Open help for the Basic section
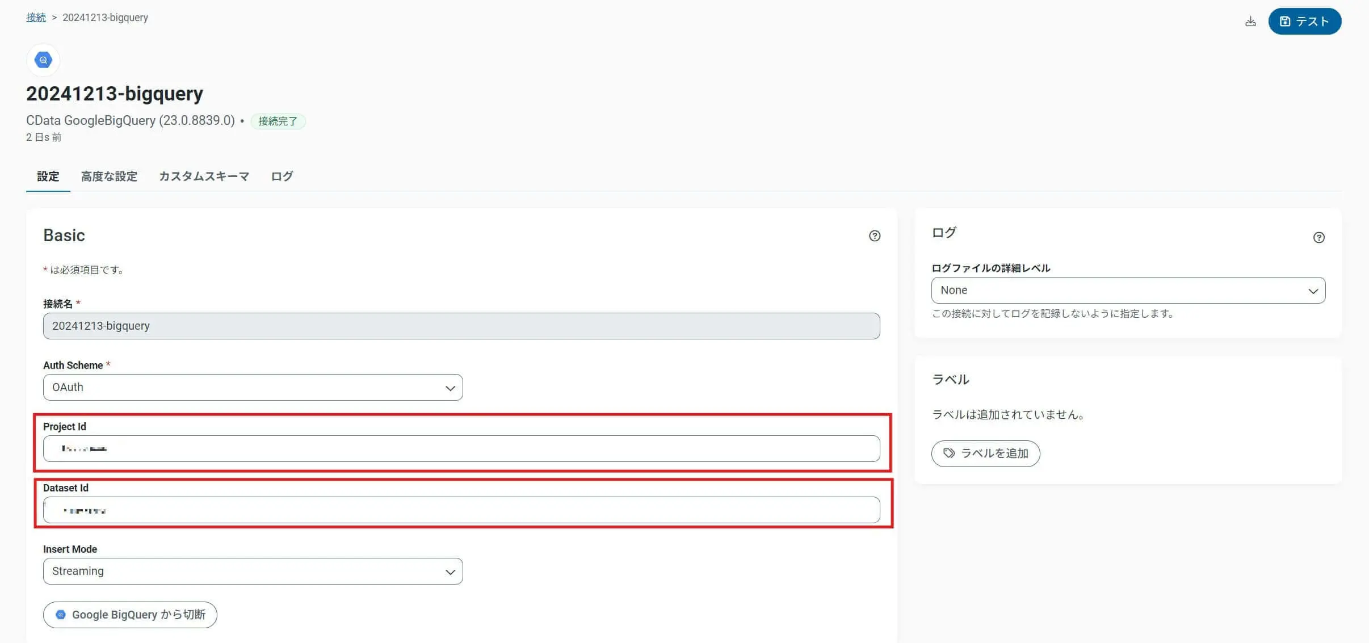 point(875,236)
